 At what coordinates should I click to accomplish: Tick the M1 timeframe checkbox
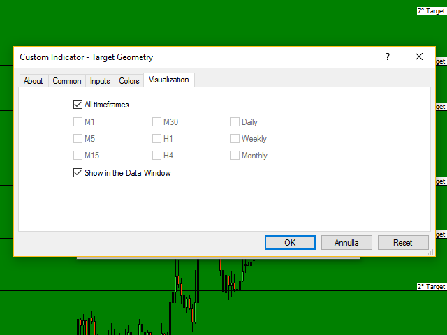(78, 122)
